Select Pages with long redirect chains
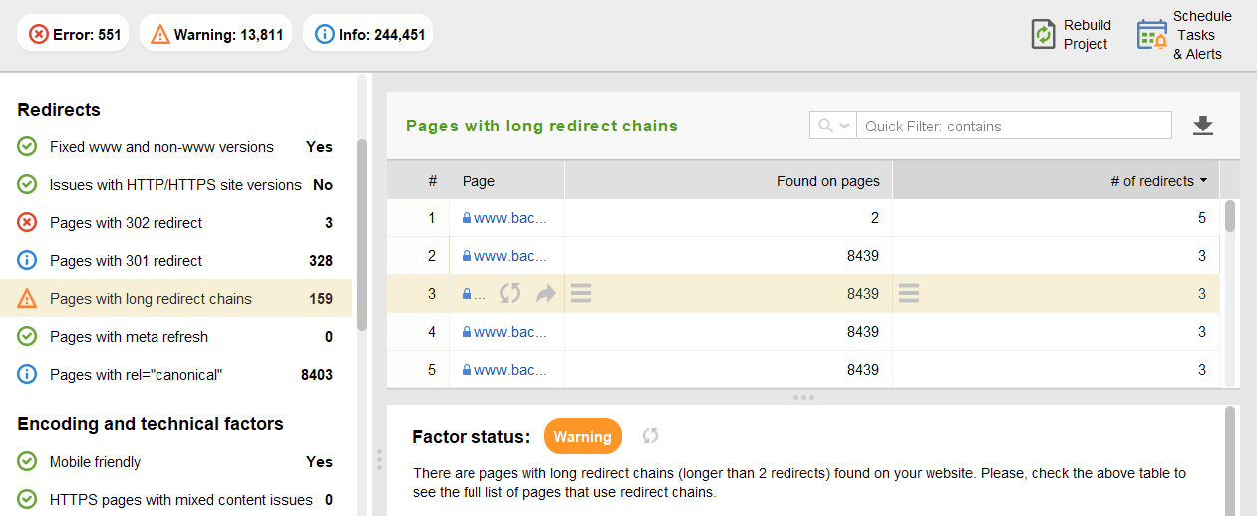 pos(175,299)
